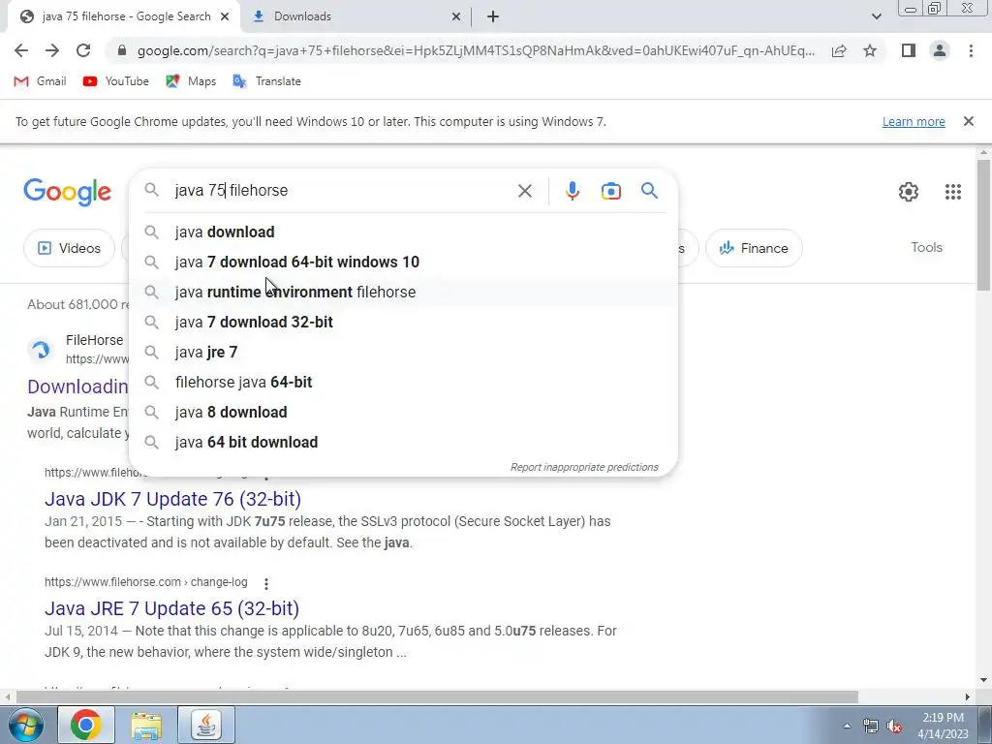Click Learn more link in notice
Viewport: 992px width, 744px height.
click(914, 121)
